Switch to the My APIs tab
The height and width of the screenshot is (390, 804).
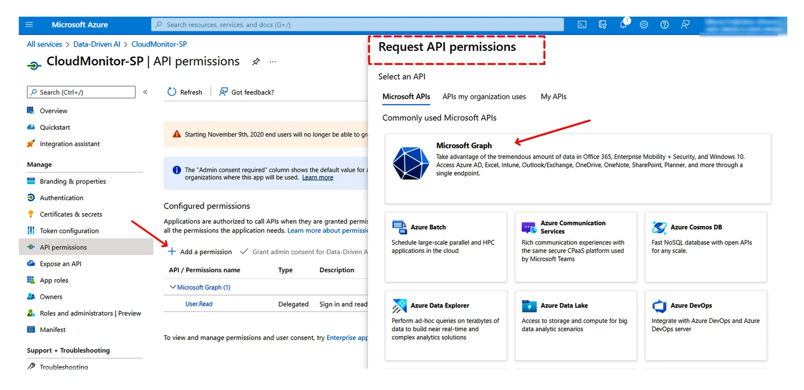(553, 97)
